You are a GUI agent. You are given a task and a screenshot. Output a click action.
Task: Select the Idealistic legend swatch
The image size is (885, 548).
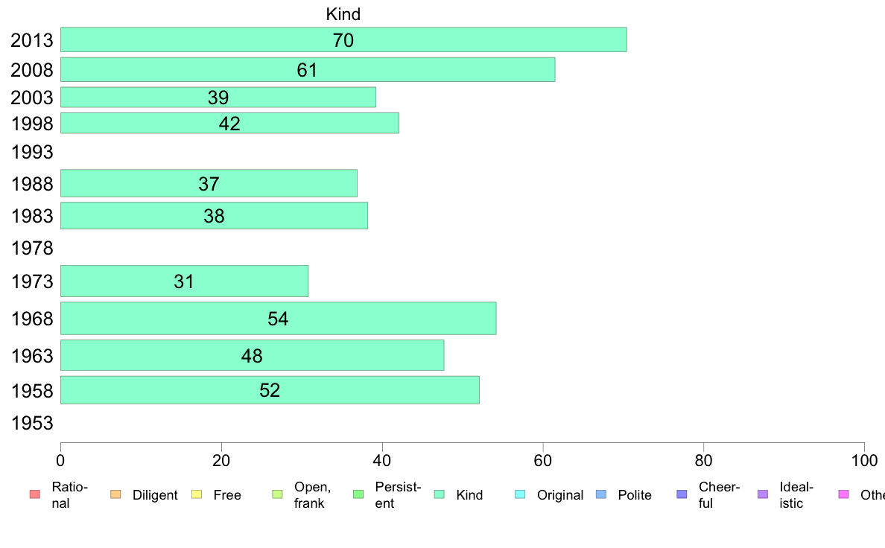(x=763, y=494)
